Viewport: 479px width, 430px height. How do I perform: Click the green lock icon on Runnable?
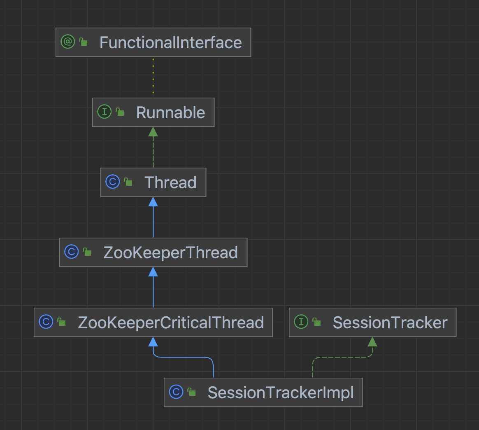pos(120,112)
